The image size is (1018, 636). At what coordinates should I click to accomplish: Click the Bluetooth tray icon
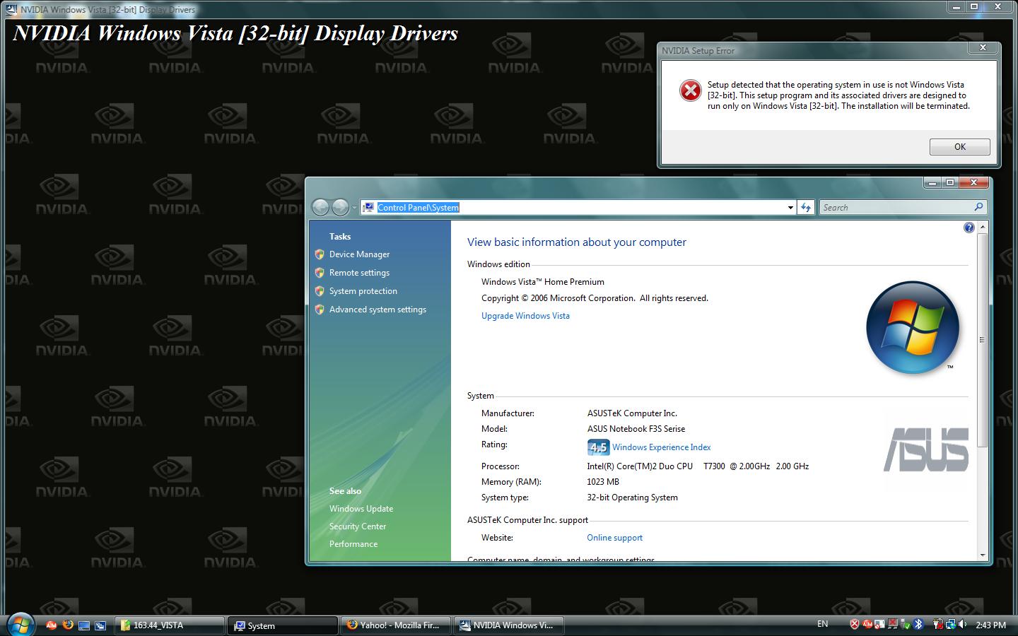coord(918,624)
